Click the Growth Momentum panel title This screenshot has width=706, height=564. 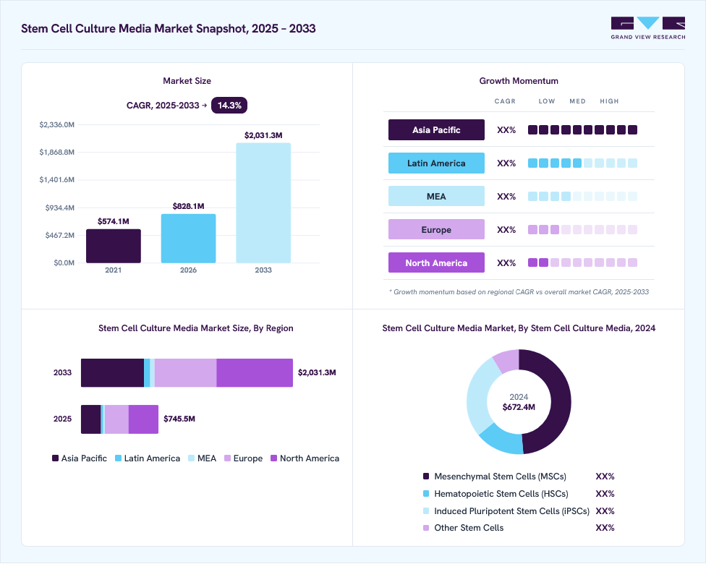pyautogui.click(x=519, y=81)
